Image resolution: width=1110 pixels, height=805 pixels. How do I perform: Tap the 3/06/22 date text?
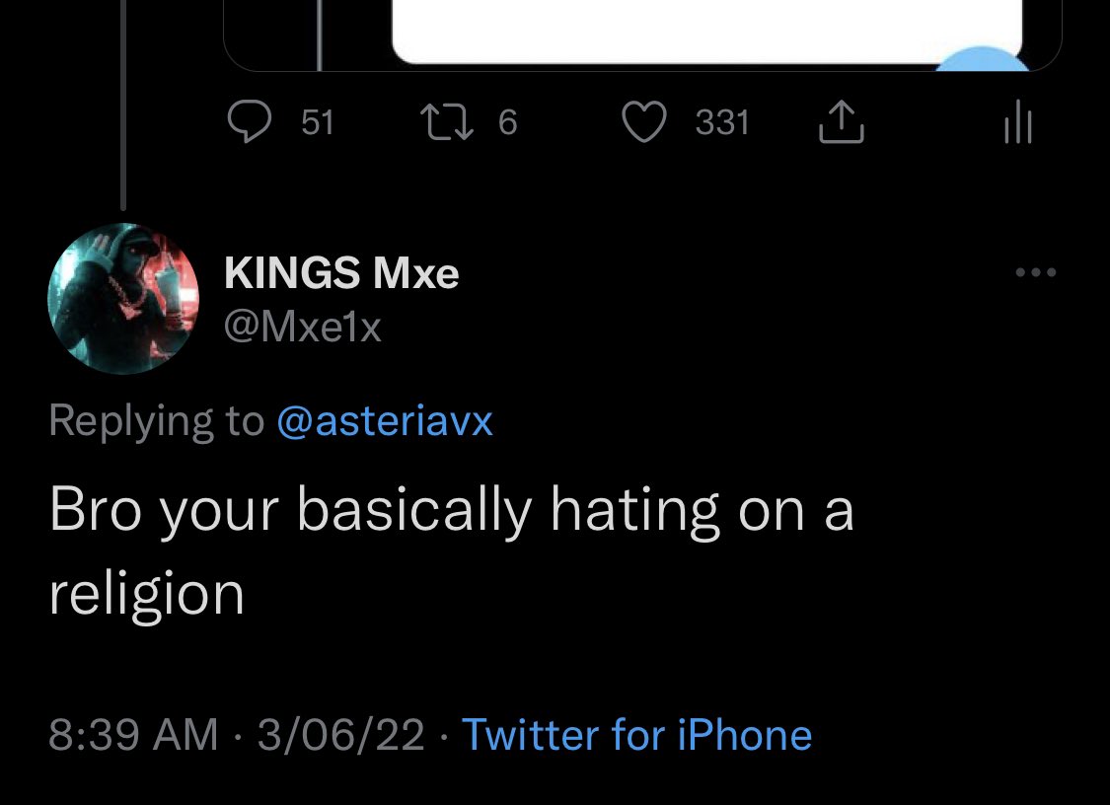click(x=340, y=735)
